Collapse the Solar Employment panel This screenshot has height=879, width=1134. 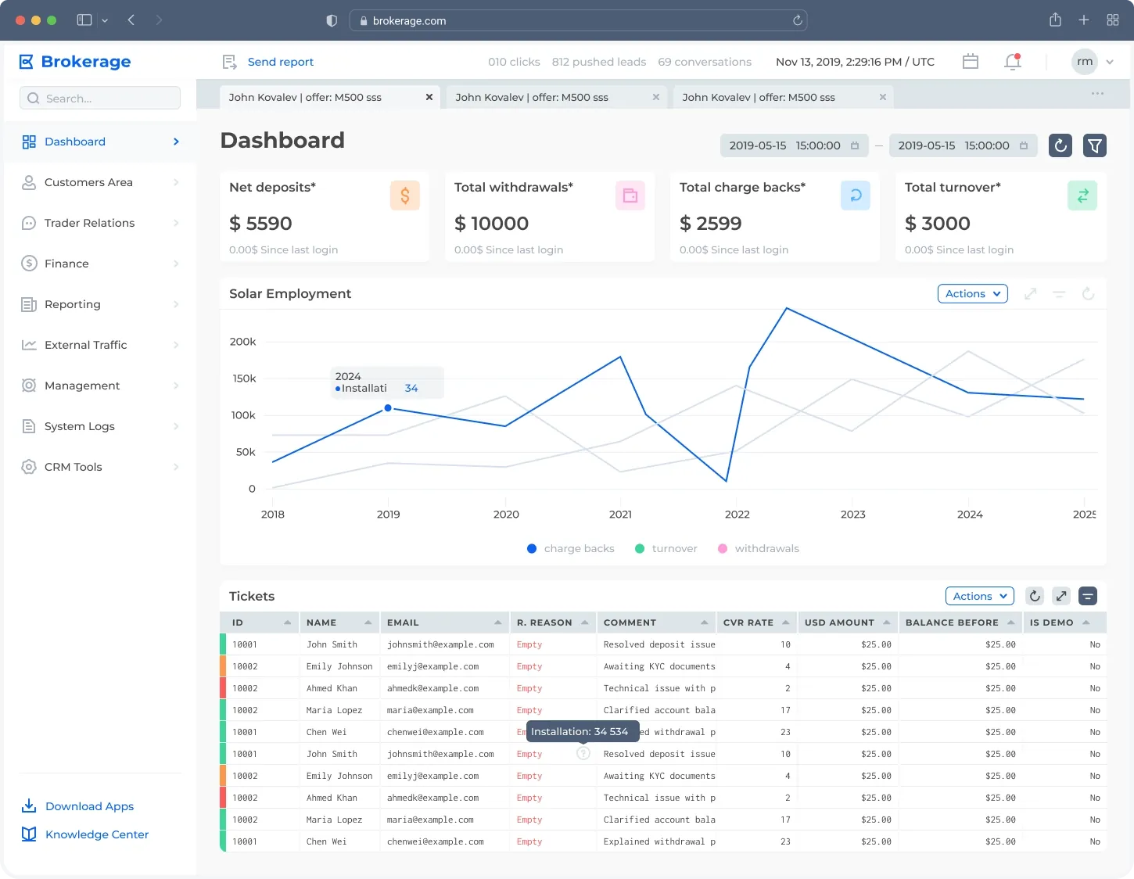pyautogui.click(x=1059, y=294)
